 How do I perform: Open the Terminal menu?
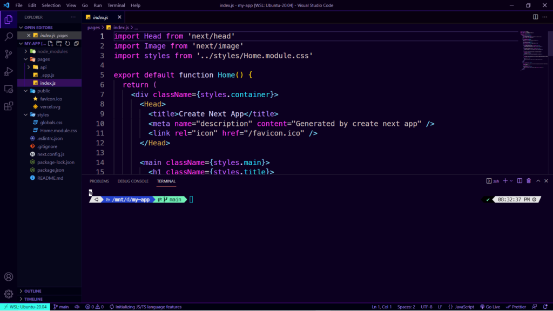pos(116,5)
